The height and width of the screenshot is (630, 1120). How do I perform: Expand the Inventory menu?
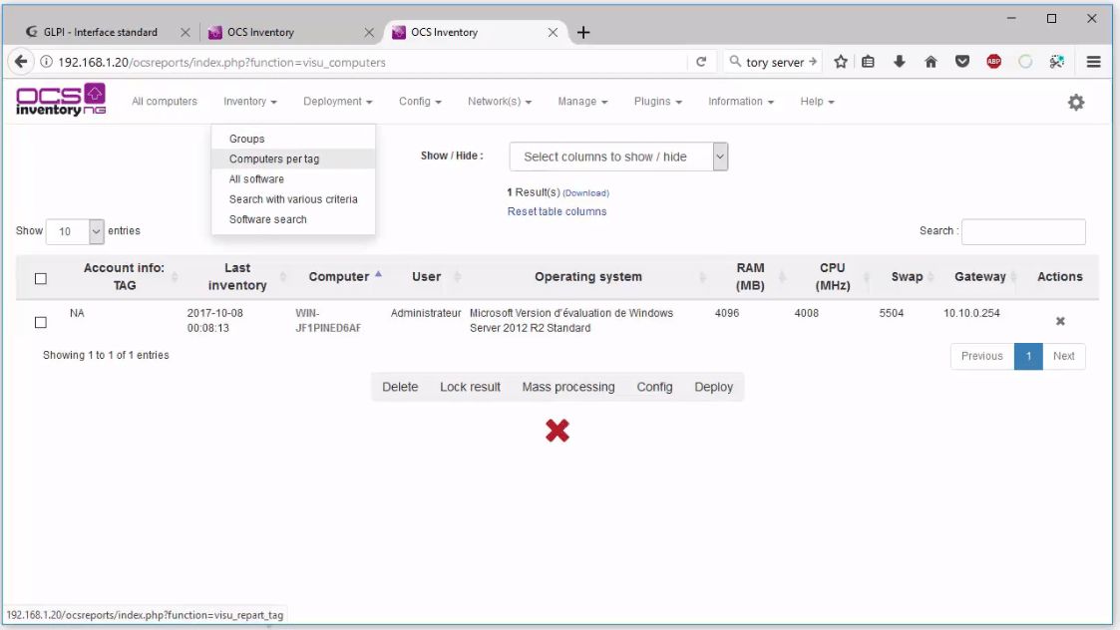pos(250,102)
